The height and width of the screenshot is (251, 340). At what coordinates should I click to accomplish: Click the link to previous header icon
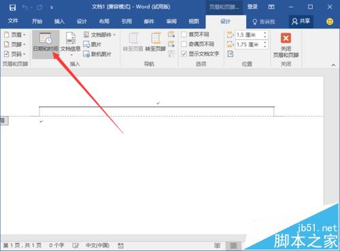171,54
